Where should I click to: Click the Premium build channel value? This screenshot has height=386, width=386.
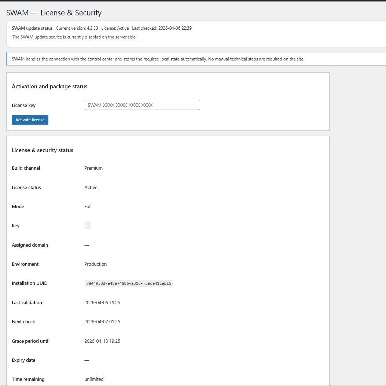click(x=93, y=168)
